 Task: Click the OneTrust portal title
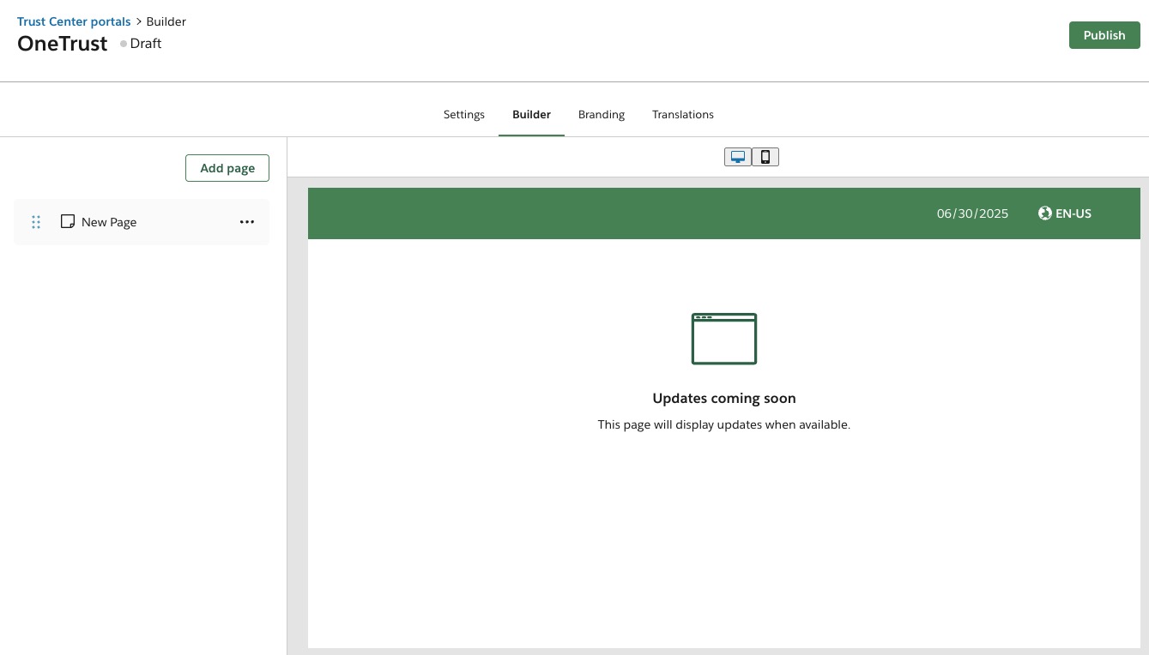[63, 44]
